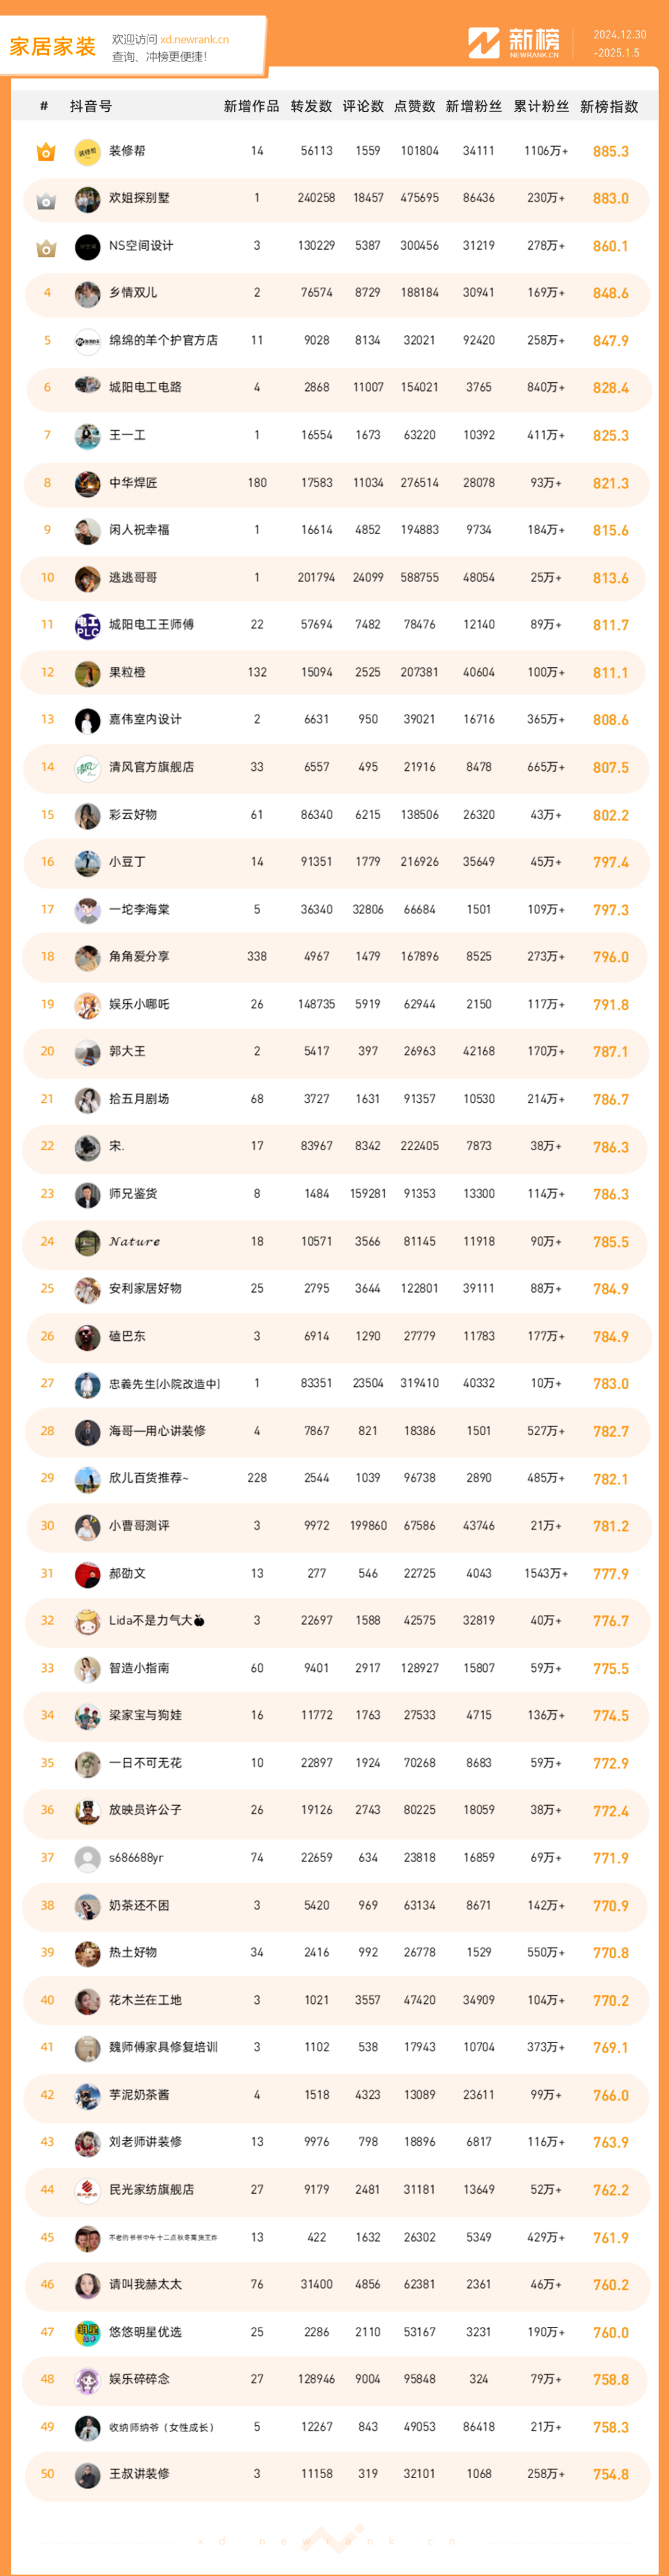Click 悠悠明星优选 yellow avatar
The height and width of the screenshot is (2576, 669).
[88, 2332]
